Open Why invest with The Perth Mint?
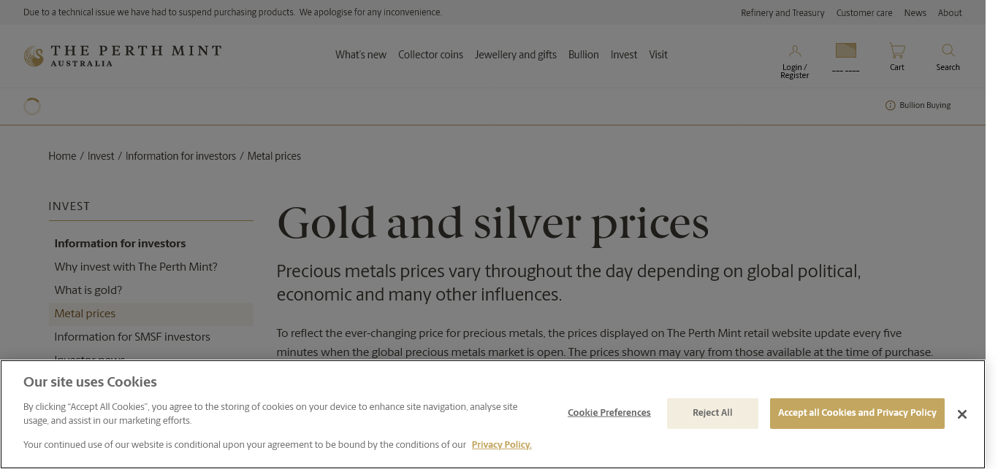Screen dimensions: 998x469 (136, 267)
